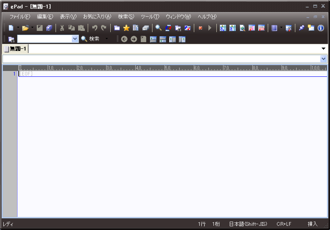Click the New document icon
330x230 pixels.
click(11, 28)
